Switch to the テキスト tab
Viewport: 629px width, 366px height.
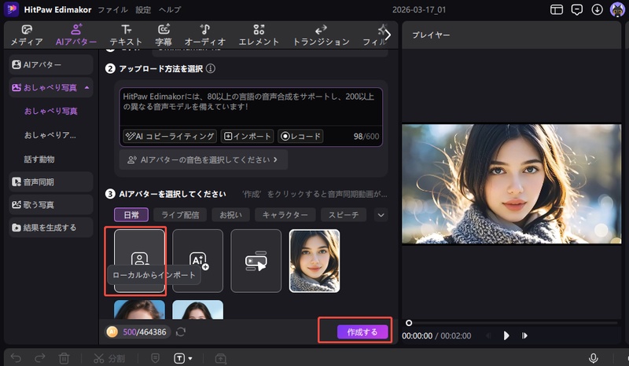[x=126, y=35]
